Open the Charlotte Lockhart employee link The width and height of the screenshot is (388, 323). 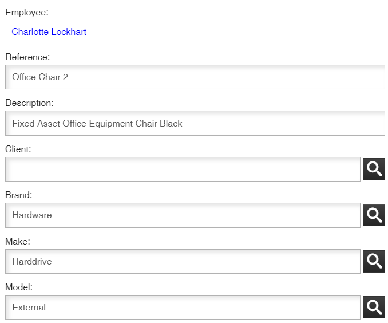tap(49, 32)
